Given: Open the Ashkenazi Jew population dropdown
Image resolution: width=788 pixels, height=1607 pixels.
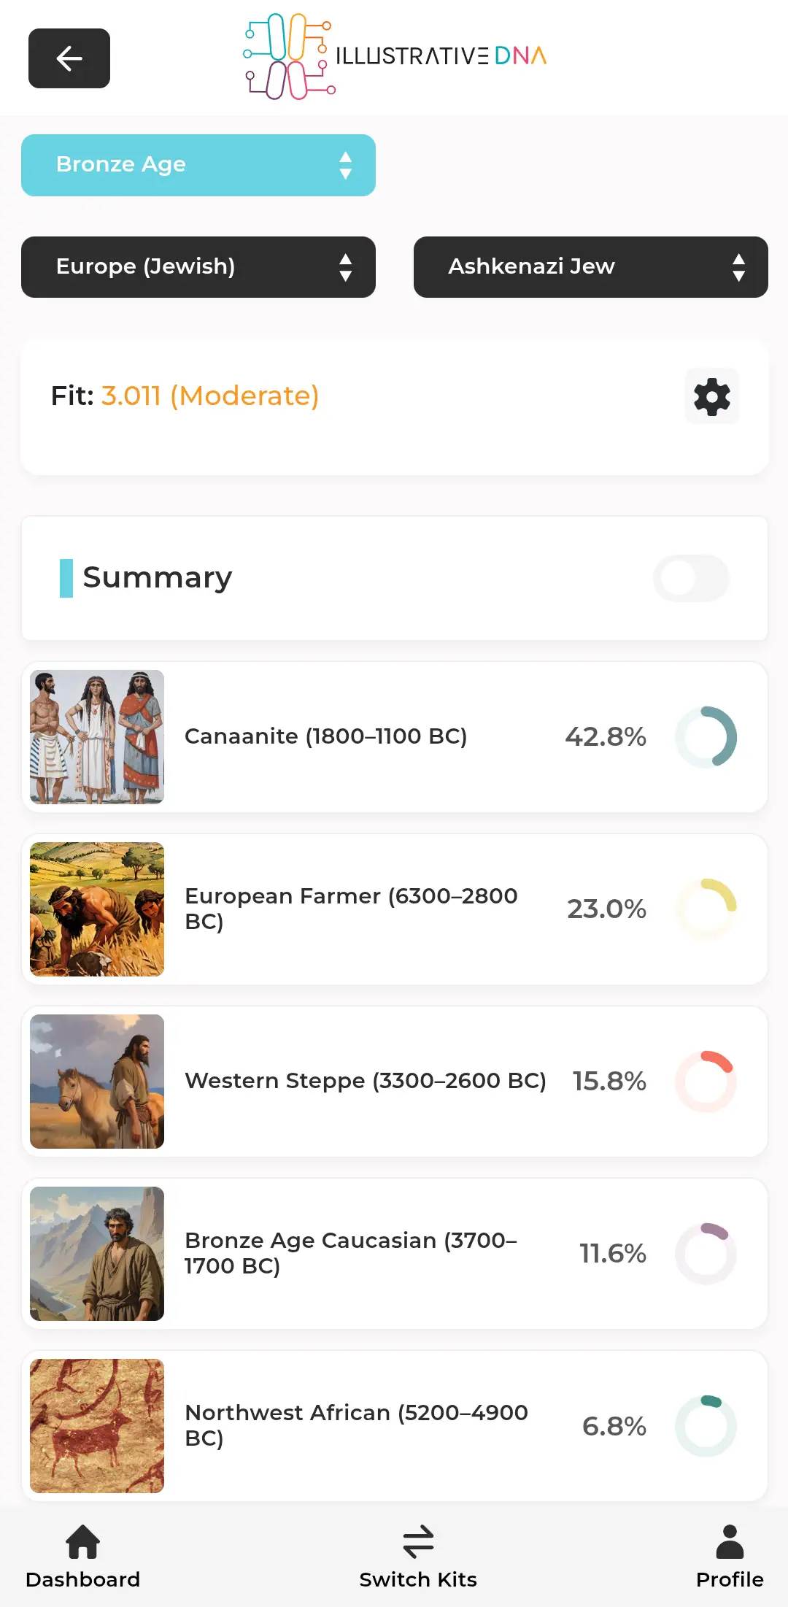Looking at the screenshot, I should pos(590,267).
